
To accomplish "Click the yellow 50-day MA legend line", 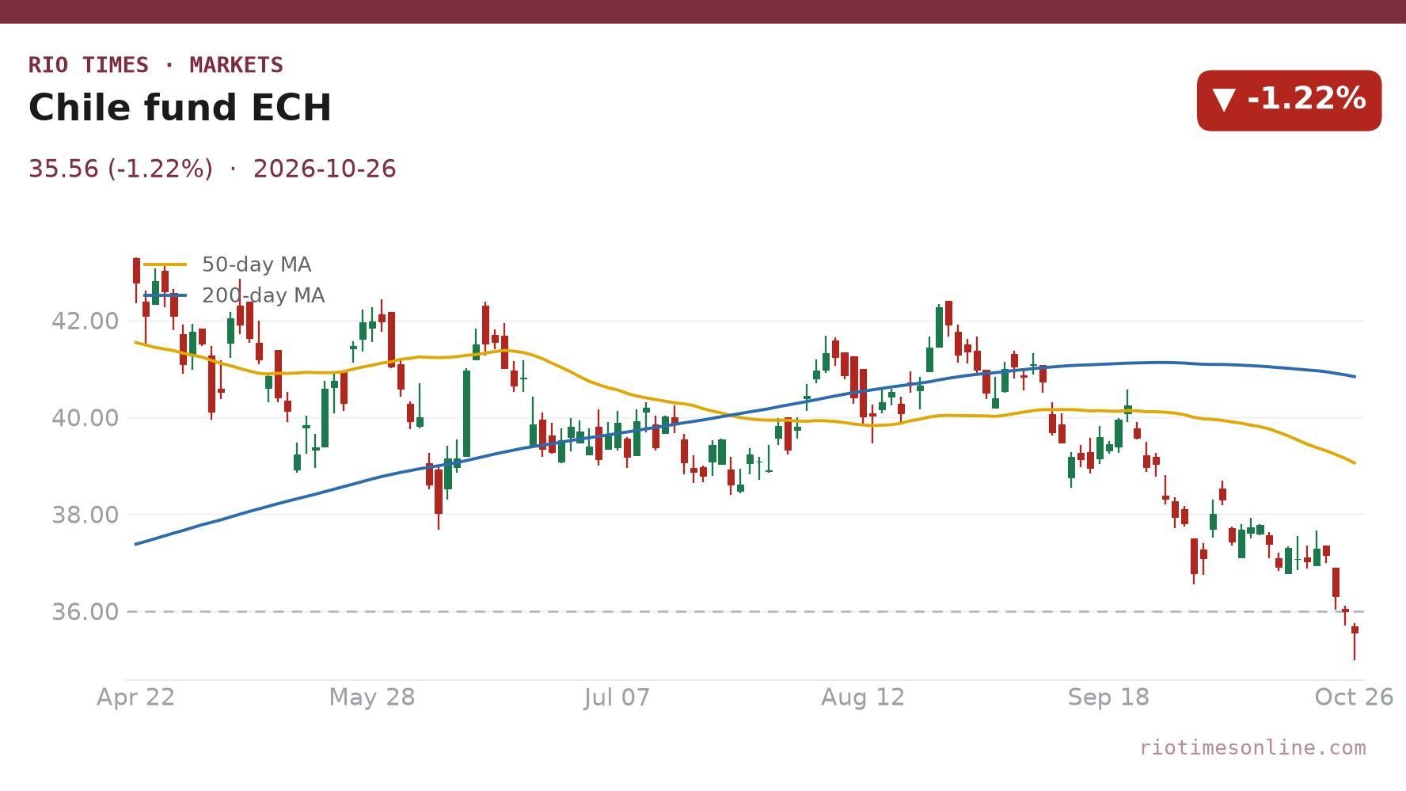I will click(x=165, y=264).
